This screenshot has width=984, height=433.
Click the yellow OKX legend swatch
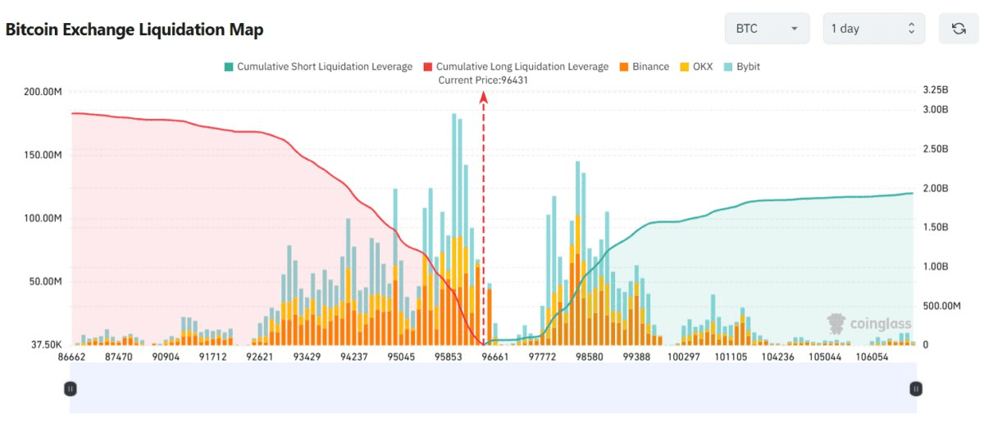coord(683,66)
